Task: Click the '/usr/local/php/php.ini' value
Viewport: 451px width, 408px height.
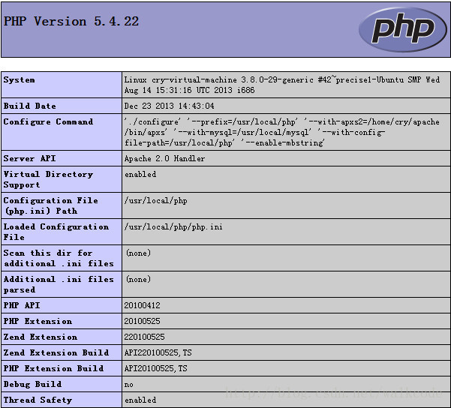Action: [x=173, y=226]
